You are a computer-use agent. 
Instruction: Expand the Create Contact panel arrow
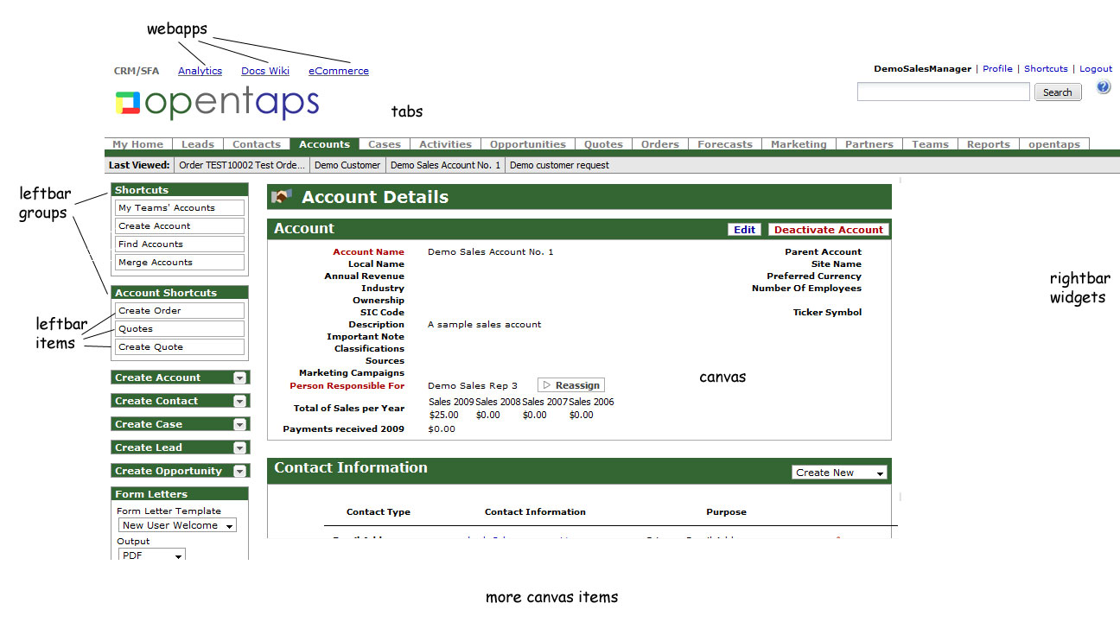click(239, 401)
